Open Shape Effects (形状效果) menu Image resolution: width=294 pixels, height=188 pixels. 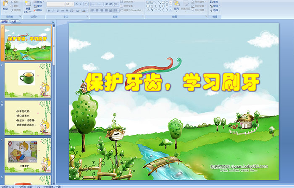[199, 10]
